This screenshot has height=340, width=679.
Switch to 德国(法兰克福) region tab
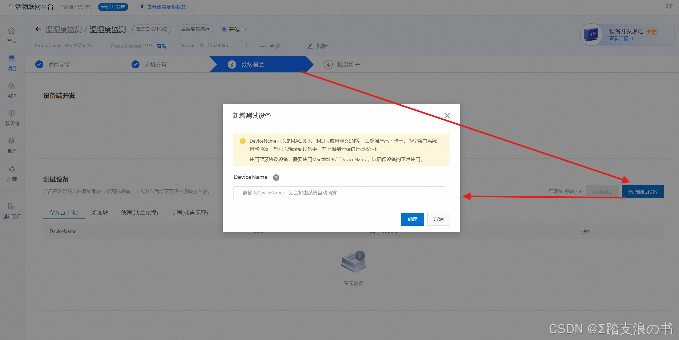pos(139,213)
